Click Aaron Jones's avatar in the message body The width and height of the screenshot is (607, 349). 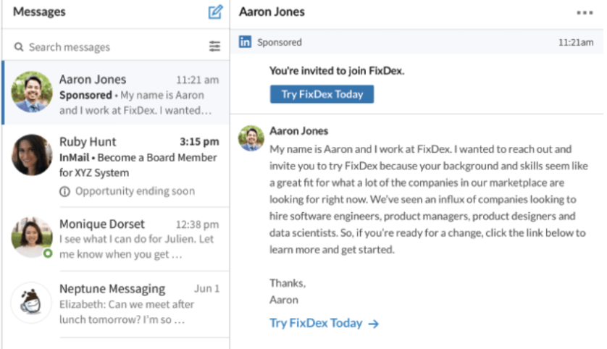coord(251,138)
